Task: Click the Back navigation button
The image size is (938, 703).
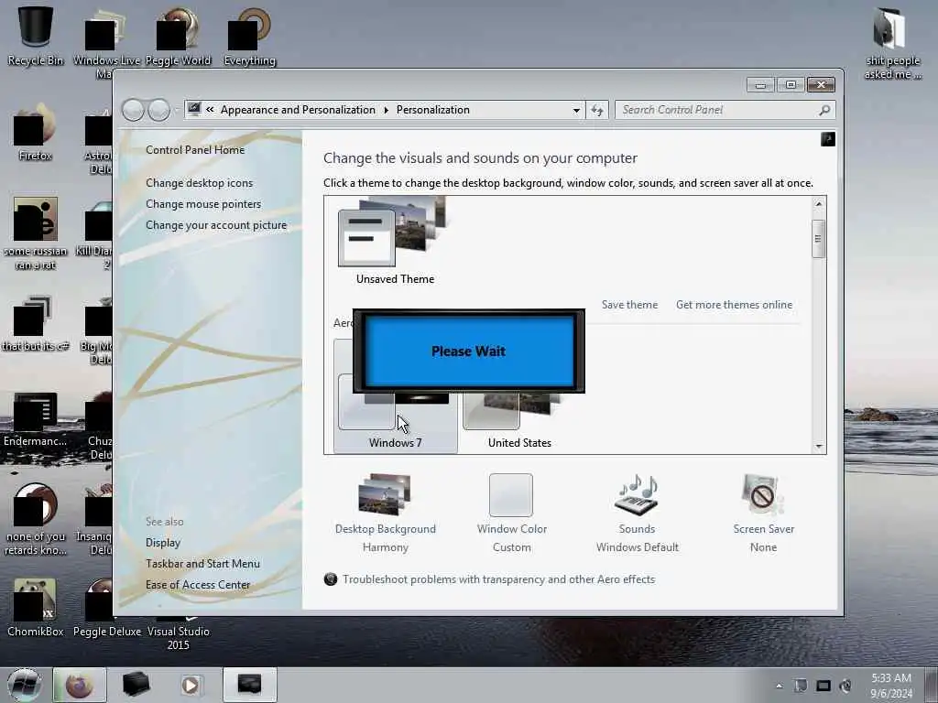Action: point(133,110)
